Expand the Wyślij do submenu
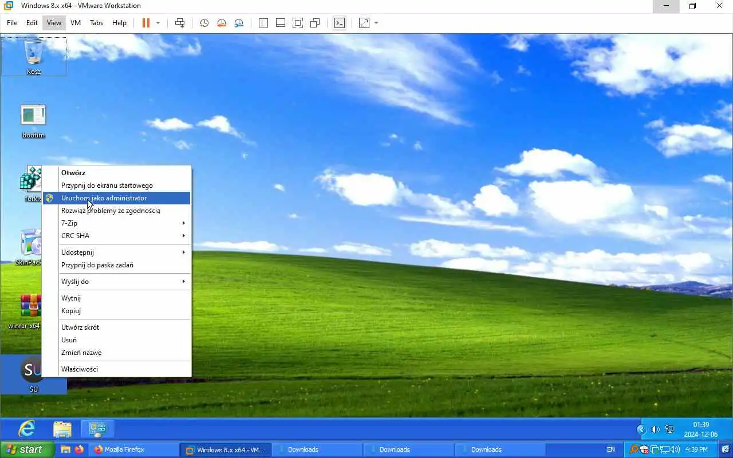Screen dimensions: 733x458 click(117, 282)
